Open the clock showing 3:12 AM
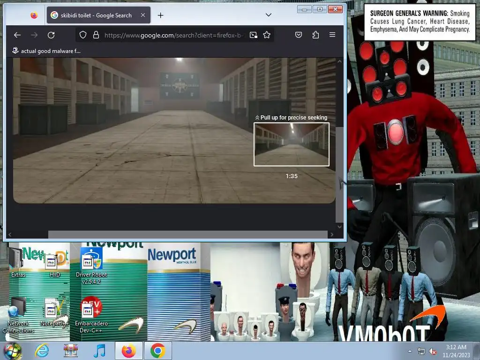The image size is (480, 360). (x=456, y=351)
